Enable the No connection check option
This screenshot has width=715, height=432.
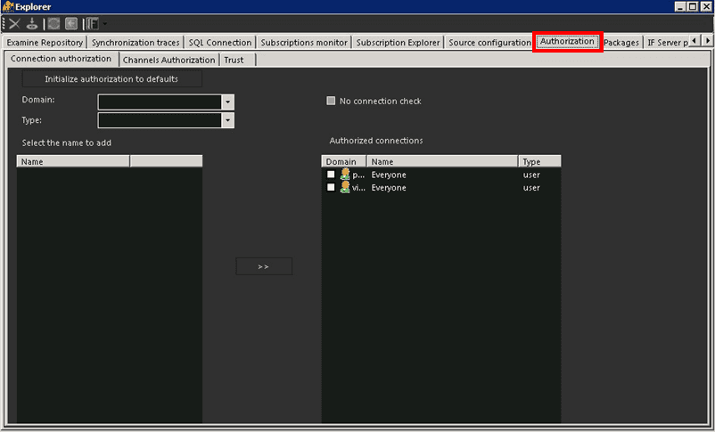(332, 102)
